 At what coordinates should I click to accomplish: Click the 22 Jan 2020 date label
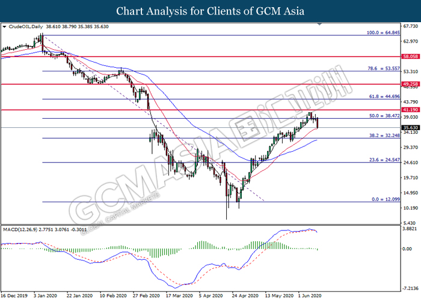[80, 296]
